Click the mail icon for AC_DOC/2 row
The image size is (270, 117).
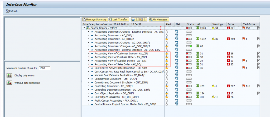[x=177, y=39]
